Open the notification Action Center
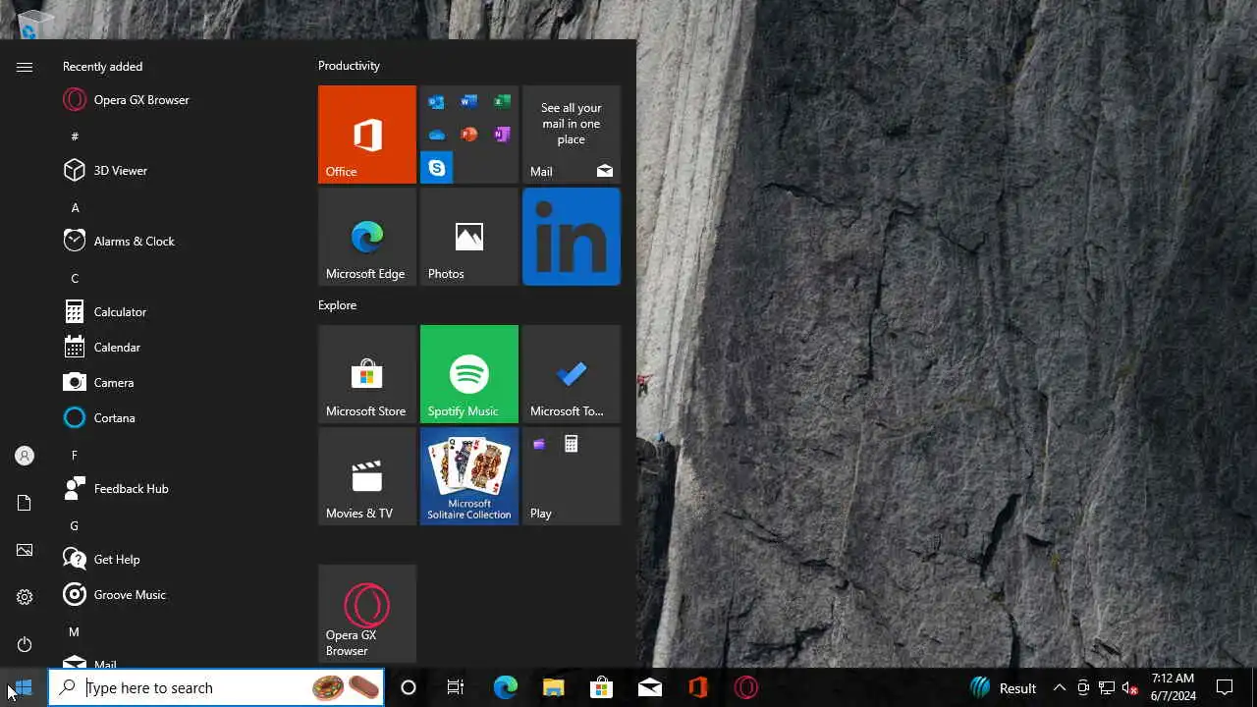 1225,687
